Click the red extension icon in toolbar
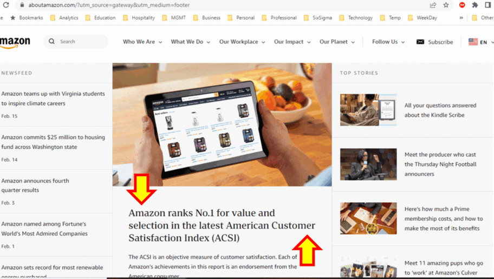This screenshot has width=494, height=279. tap(462, 5)
